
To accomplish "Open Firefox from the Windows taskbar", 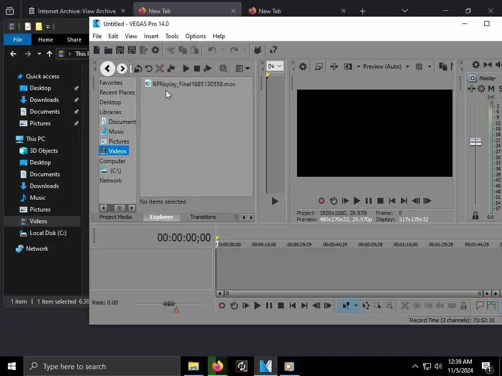I will point(217,366).
